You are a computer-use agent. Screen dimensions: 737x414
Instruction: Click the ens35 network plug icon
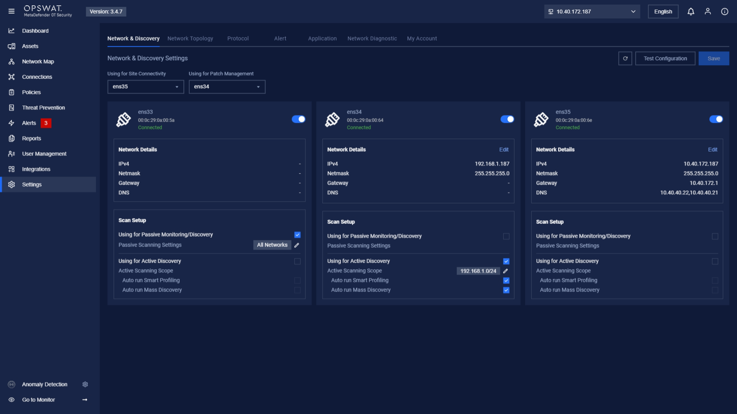coord(541,120)
